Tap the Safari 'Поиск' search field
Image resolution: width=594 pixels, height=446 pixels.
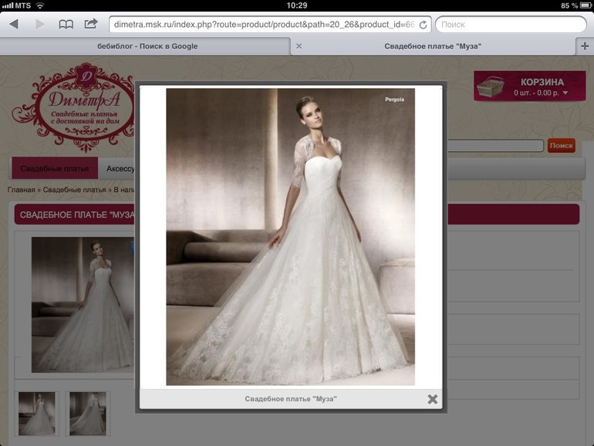point(511,25)
